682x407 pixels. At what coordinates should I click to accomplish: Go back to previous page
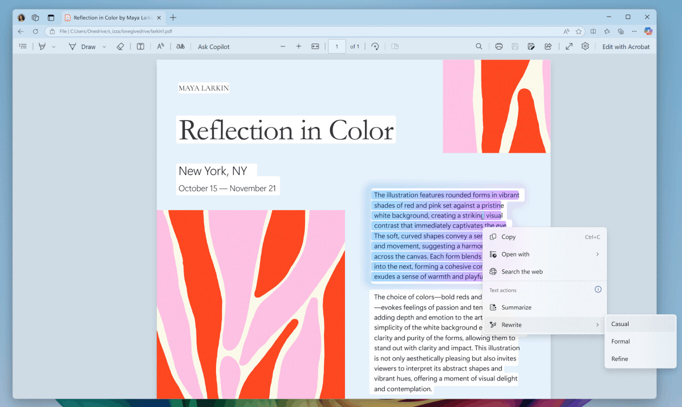click(20, 31)
